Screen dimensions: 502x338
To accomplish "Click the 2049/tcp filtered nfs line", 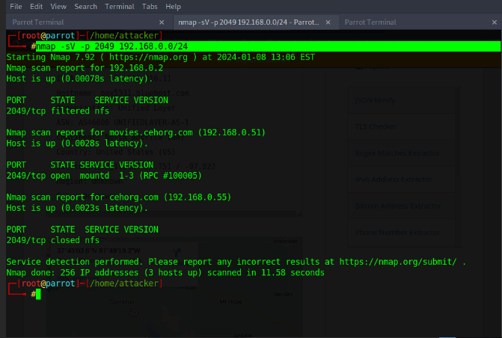I will pos(52,111).
